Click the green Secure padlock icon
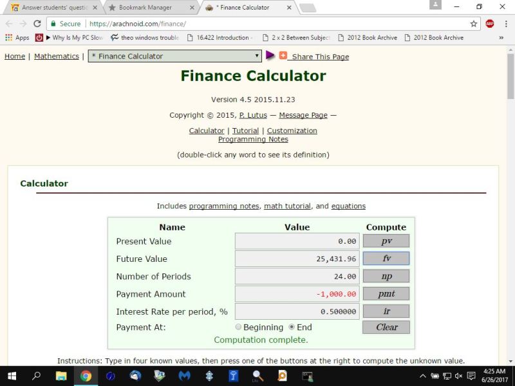The width and height of the screenshot is (515, 386). pos(53,24)
